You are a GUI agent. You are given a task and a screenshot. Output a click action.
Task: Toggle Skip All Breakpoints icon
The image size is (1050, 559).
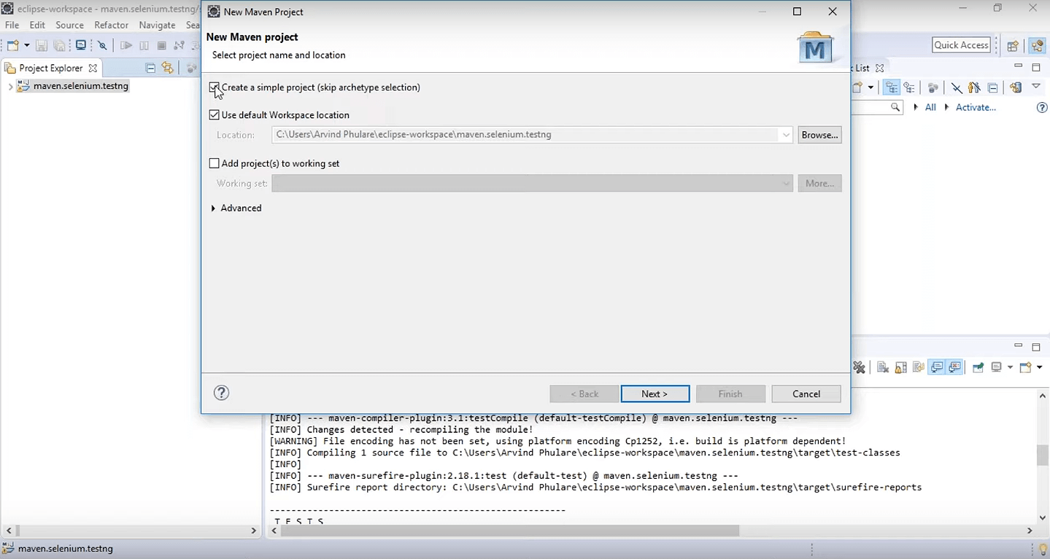pyautogui.click(x=103, y=45)
